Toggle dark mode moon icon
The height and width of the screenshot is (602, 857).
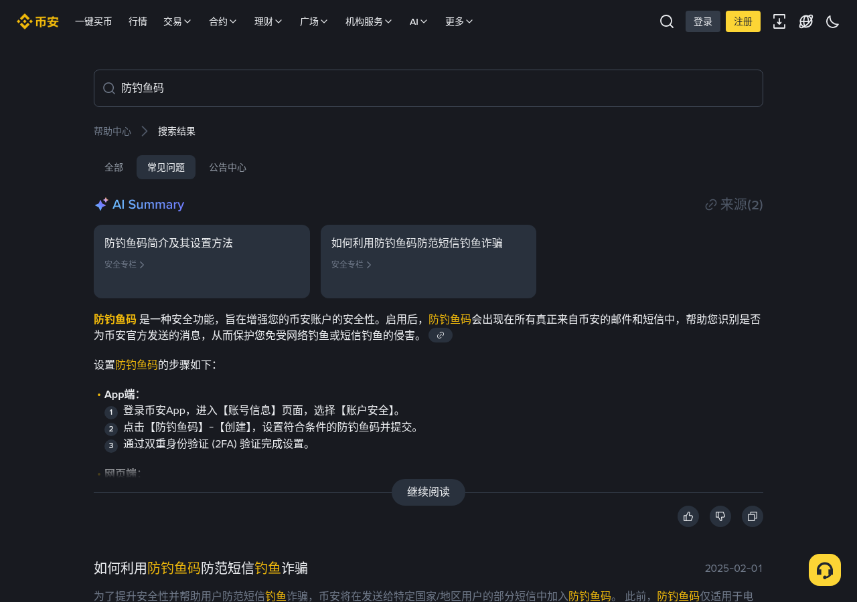click(833, 21)
